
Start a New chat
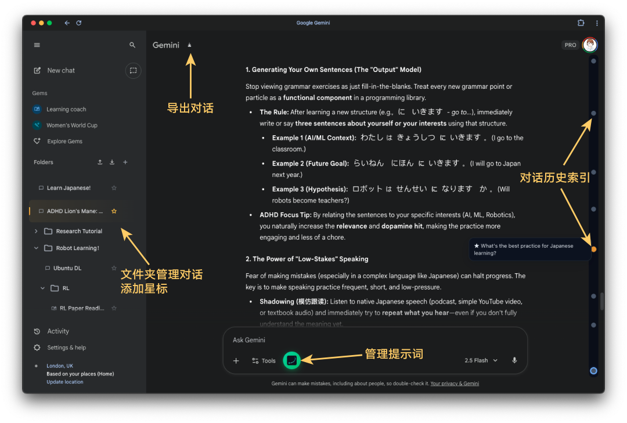click(61, 70)
